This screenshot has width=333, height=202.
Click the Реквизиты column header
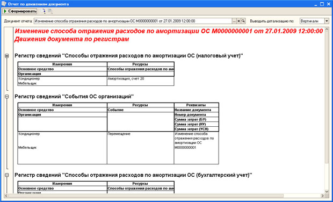(x=197, y=105)
